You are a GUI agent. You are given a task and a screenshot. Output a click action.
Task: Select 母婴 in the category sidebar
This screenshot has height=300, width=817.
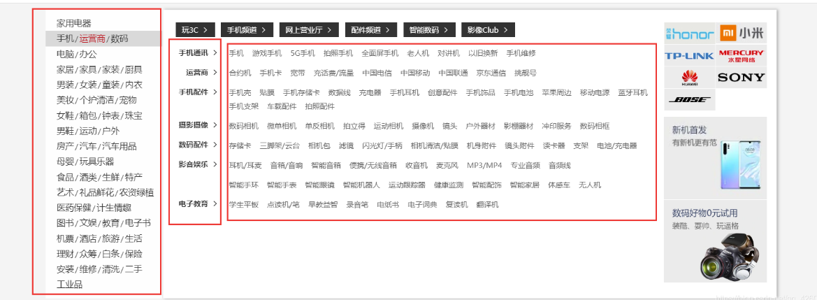pyautogui.click(x=65, y=162)
